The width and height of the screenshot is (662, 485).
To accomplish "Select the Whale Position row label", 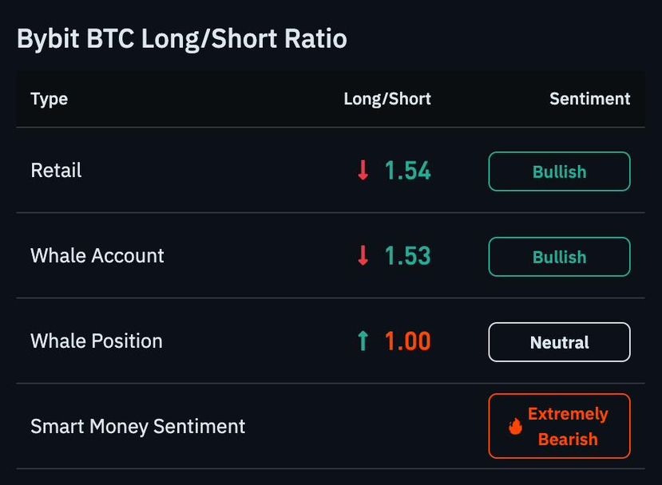I will (x=97, y=341).
